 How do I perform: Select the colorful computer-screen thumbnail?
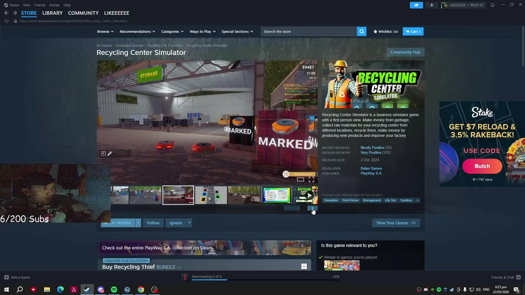(x=276, y=195)
